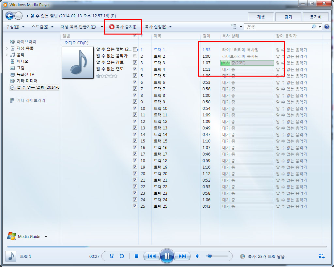Uncheck the box for 트랙 4
The width and height of the screenshot is (334, 267).
(x=135, y=69)
